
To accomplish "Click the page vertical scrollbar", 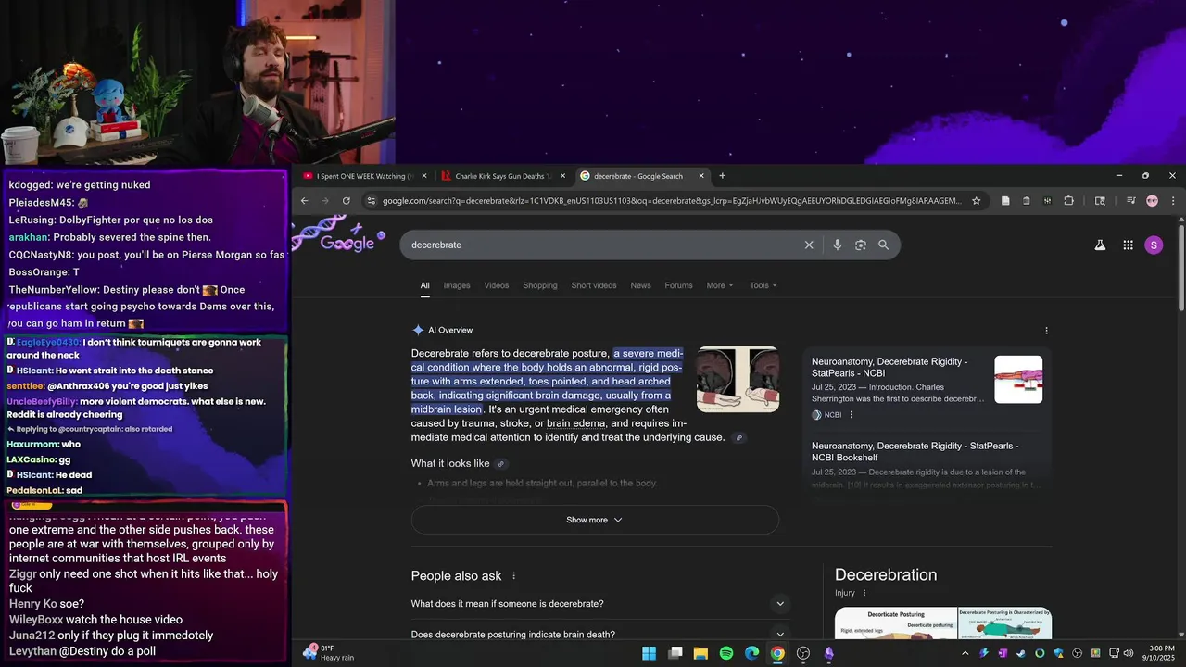I will [x=1181, y=269].
